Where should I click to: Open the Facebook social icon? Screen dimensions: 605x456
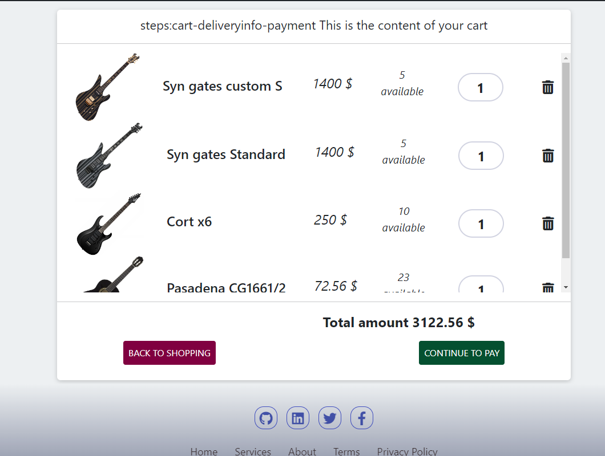tap(362, 418)
